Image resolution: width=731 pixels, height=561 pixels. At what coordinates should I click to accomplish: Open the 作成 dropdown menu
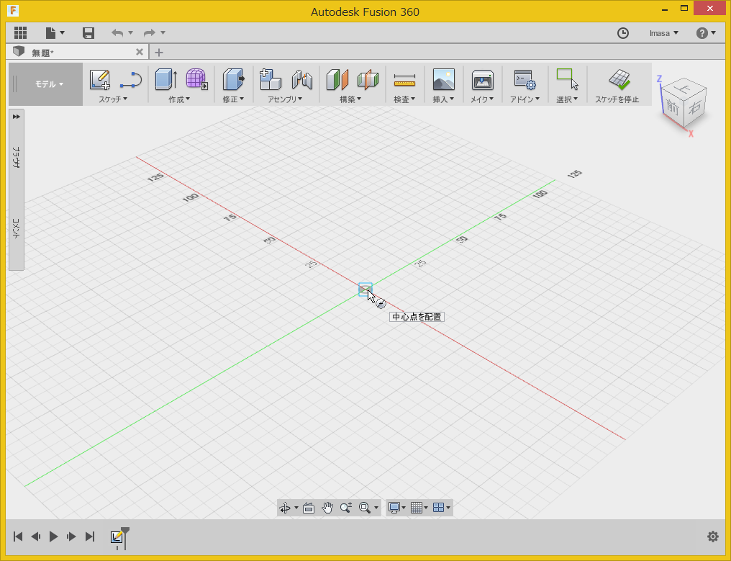[x=179, y=99]
